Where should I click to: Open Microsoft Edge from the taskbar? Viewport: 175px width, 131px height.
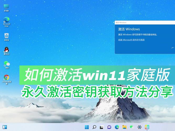pos(117,127)
